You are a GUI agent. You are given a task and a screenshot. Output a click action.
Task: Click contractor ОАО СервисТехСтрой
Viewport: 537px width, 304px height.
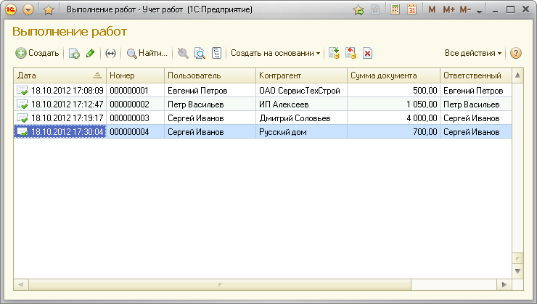coord(300,91)
